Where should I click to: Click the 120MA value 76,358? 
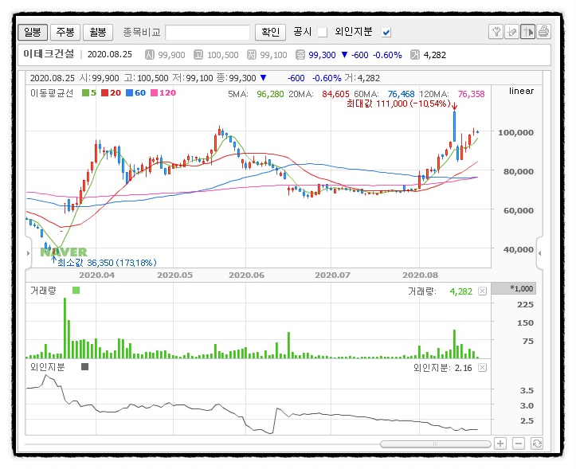pyautogui.click(x=472, y=94)
